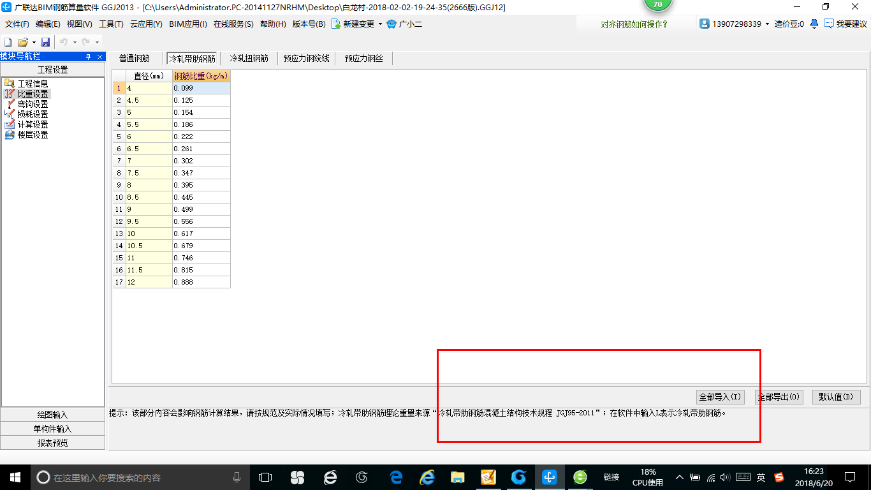Open the 视图(V) menu
Image resolution: width=871 pixels, height=490 pixels.
pyautogui.click(x=79, y=24)
